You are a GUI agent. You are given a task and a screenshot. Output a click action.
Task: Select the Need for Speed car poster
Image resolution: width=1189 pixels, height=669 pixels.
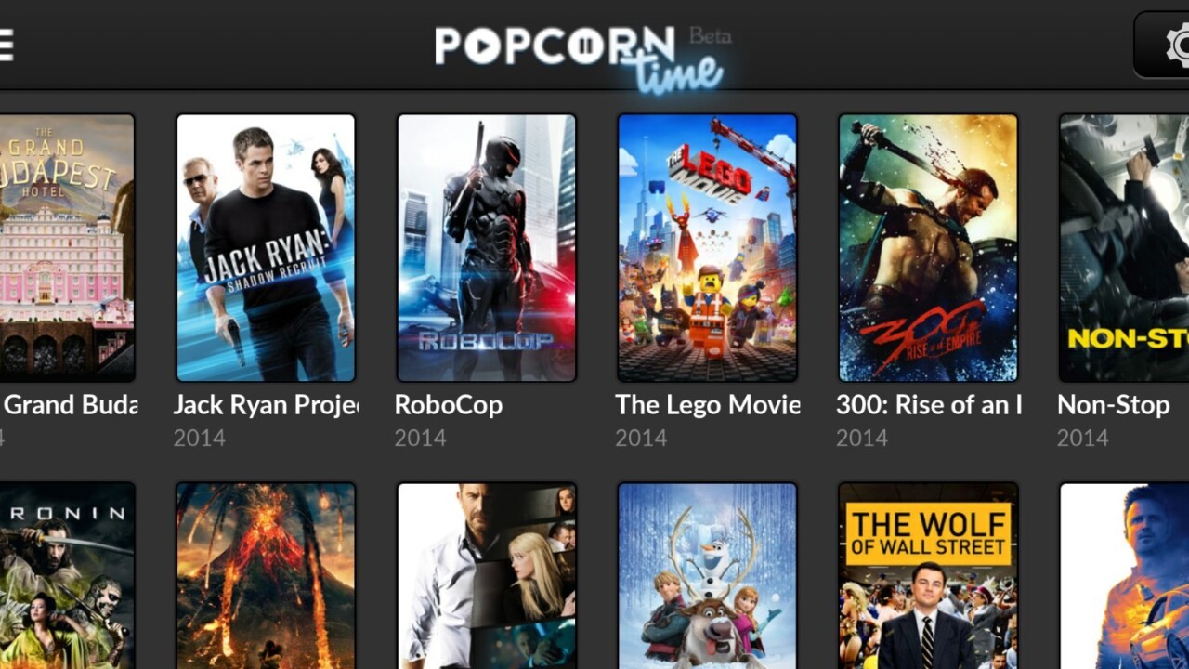1124,575
